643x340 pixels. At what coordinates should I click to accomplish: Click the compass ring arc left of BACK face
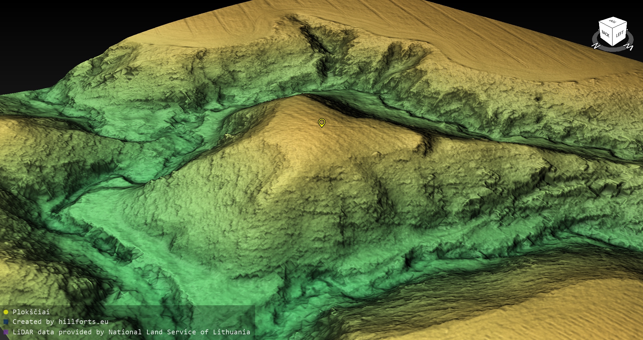[x=595, y=37]
